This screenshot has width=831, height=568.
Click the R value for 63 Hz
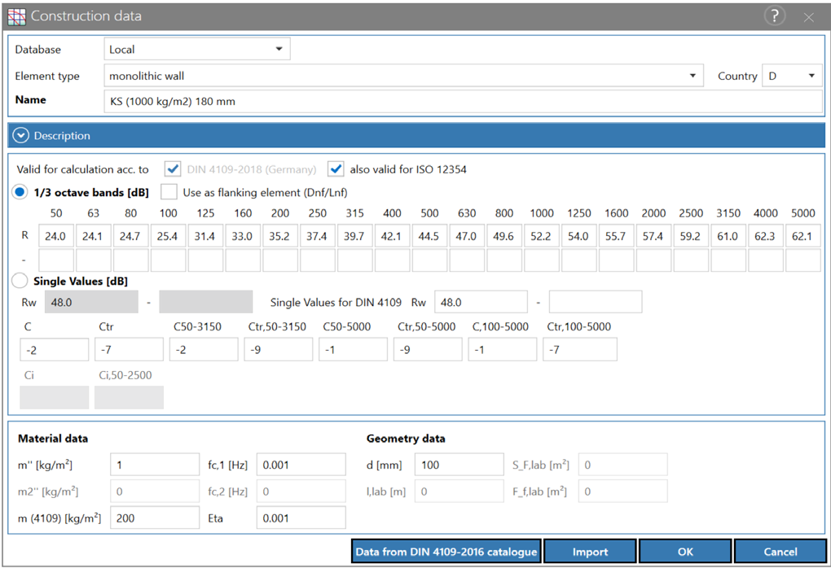93,236
